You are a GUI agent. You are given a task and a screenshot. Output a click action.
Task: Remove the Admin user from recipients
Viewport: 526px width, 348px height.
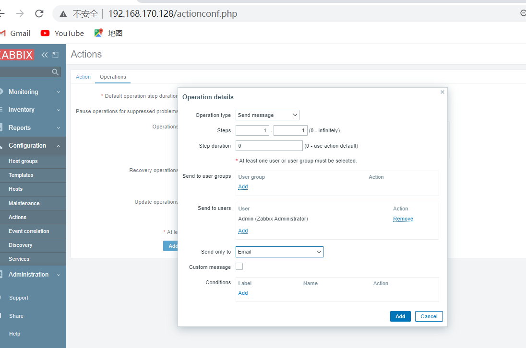pyautogui.click(x=403, y=219)
